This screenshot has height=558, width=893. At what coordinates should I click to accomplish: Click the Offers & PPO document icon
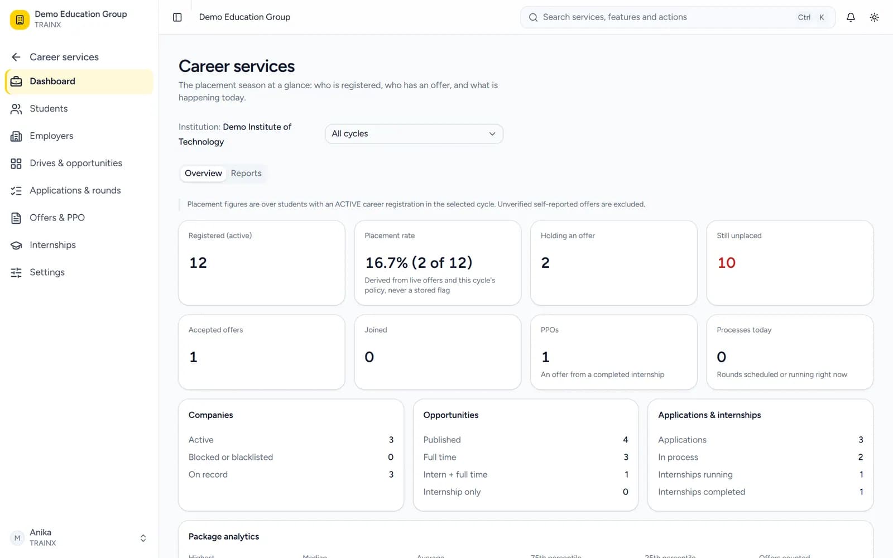pyautogui.click(x=16, y=218)
